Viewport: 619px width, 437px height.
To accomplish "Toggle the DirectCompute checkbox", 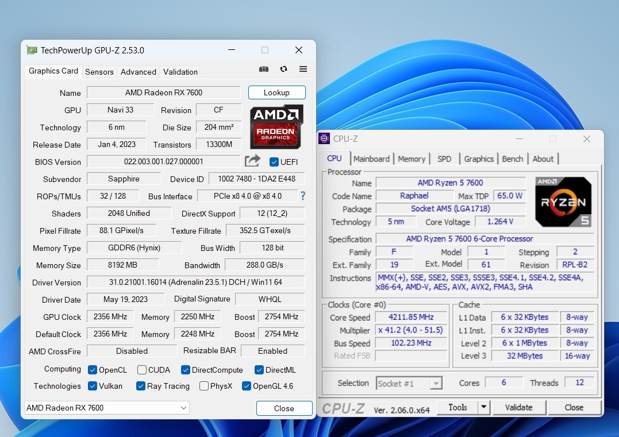I will (x=186, y=370).
